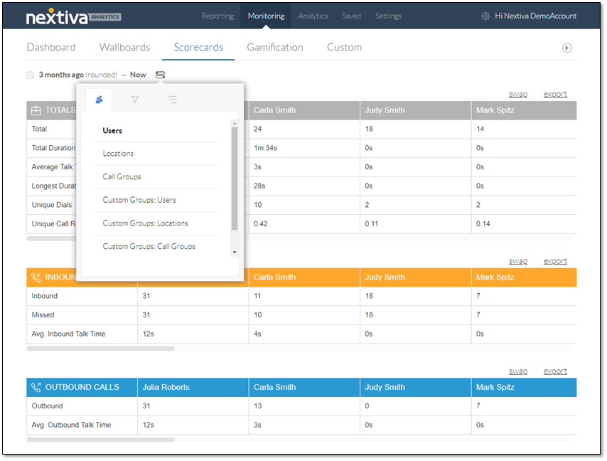Click the Totals table horizontal scrollbar
Screen dimensions: 607x461
[x=51, y=238]
